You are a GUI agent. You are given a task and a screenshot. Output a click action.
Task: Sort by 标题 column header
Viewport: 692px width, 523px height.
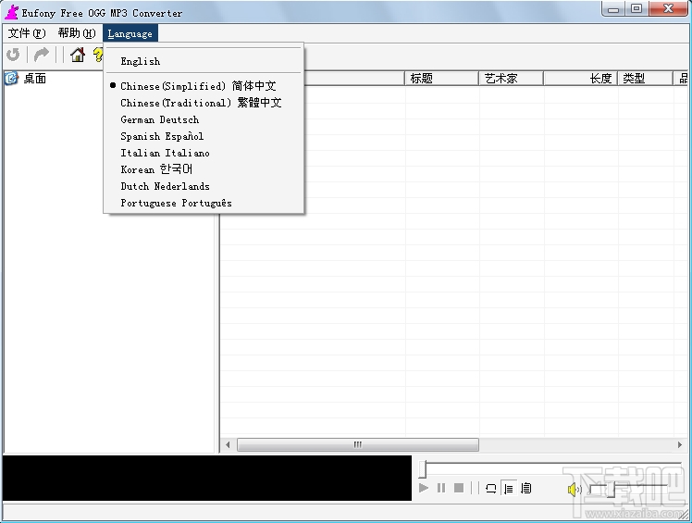tap(441, 78)
